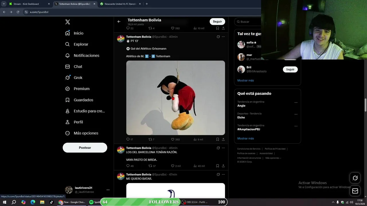Click the floating Grok button
Screen dimensions: 367x206
pyautogui.click(x=355, y=178)
